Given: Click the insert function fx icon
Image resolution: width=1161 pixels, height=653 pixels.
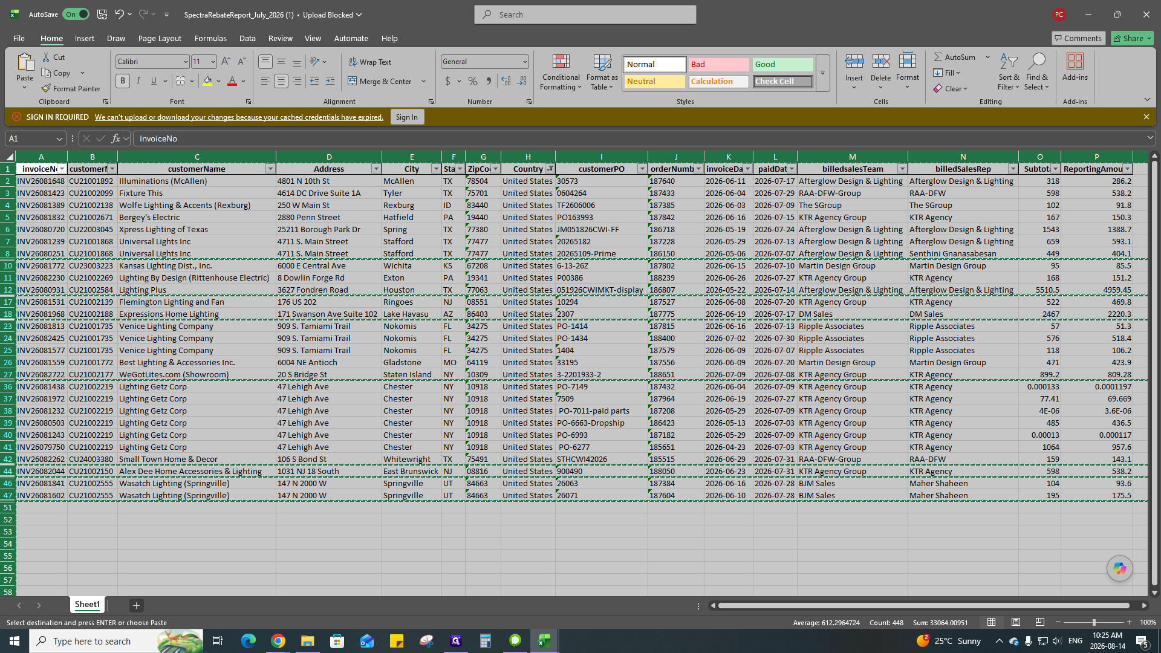Looking at the screenshot, I should tap(115, 138).
